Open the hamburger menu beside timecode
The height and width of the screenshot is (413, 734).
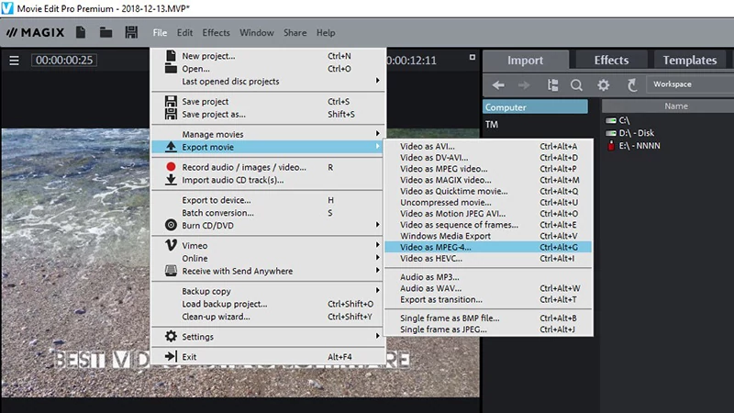point(14,61)
